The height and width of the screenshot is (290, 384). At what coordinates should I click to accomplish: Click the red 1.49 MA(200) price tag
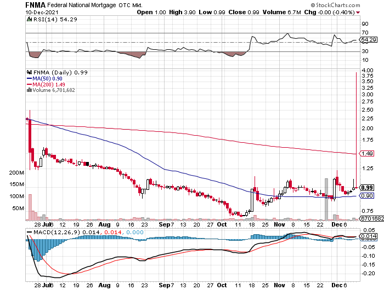pos(368,153)
